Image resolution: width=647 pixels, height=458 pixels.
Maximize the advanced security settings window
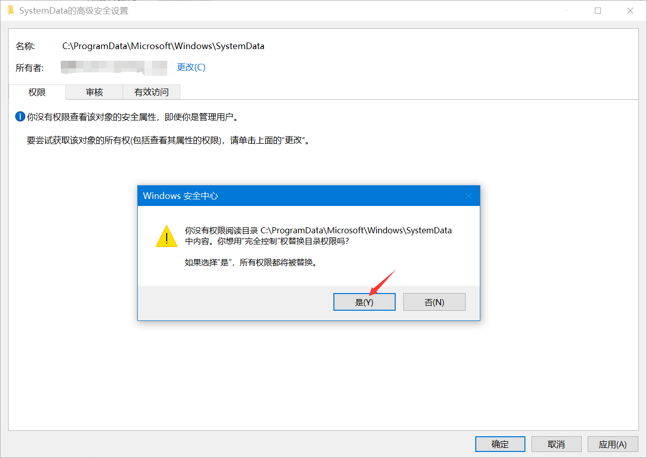598,11
